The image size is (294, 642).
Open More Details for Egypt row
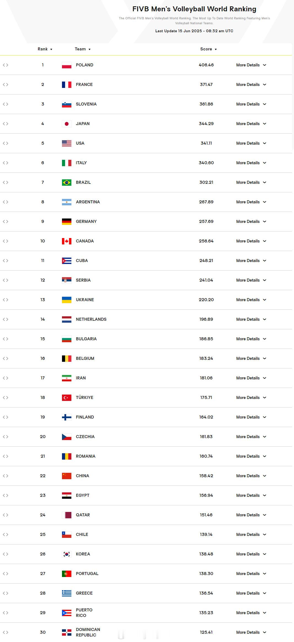[251, 495]
